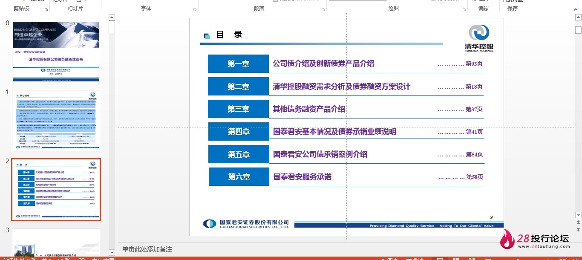Select the 第二章 blue box
Image resolution: width=582 pixels, height=260 pixels.
point(238,87)
